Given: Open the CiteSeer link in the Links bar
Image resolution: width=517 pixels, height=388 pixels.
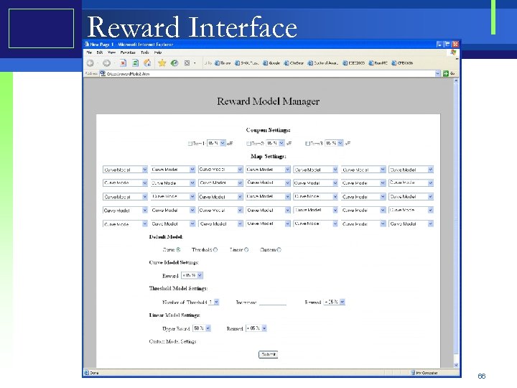Looking at the screenshot, I should pyautogui.click(x=294, y=63).
